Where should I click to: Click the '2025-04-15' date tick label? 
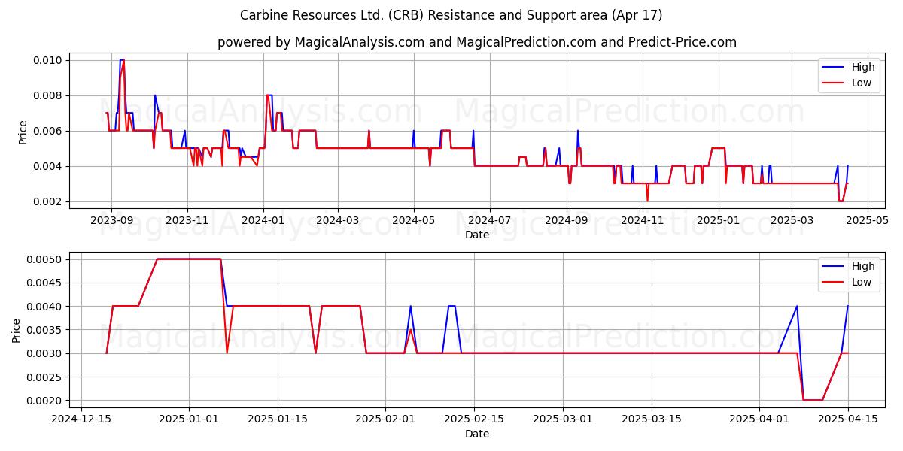click(848, 419)
